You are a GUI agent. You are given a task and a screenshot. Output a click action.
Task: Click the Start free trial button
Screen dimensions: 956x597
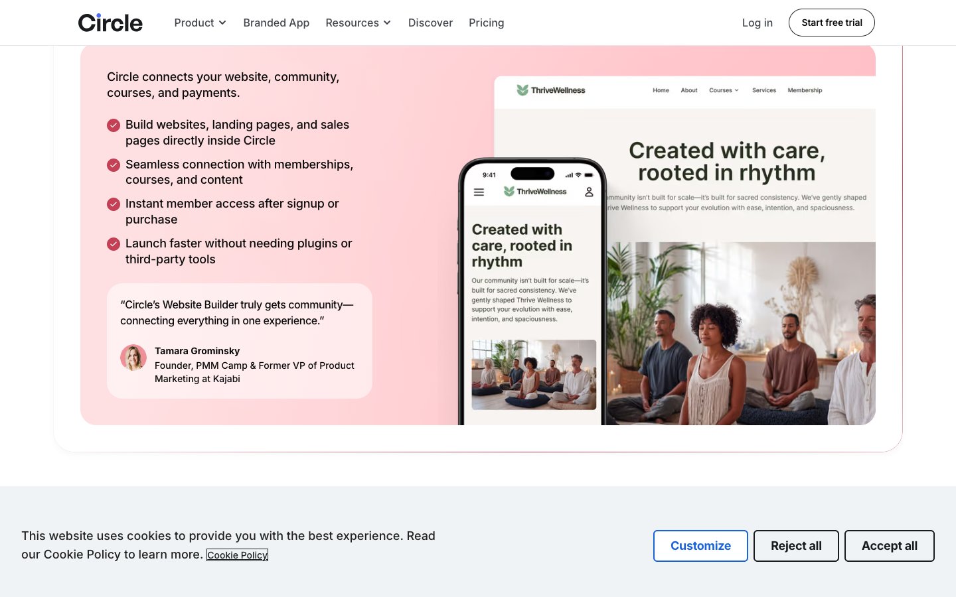[831, 22]
